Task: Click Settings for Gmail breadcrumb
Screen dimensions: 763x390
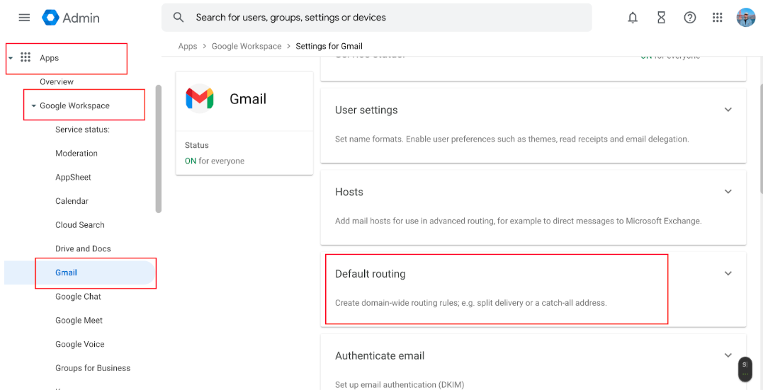Action: pyautogui.click(x=329, y=46)
